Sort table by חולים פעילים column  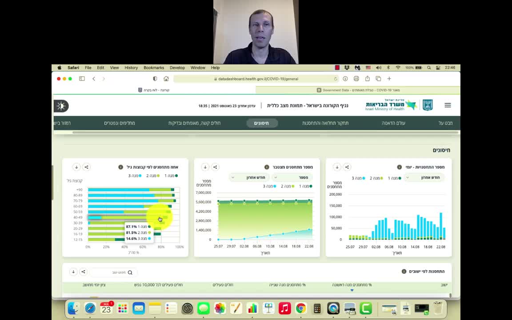click(223, 285)
